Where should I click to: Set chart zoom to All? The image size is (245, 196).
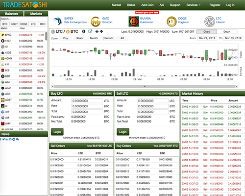pos(122,38)
